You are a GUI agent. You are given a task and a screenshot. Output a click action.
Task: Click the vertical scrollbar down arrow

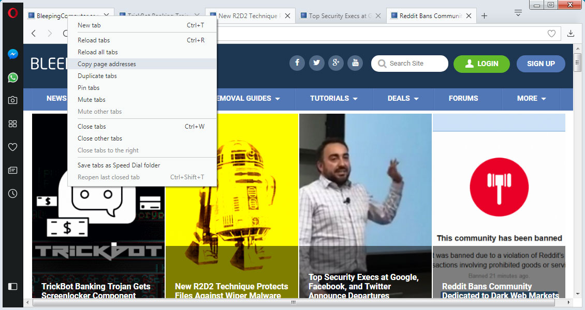point(577,294)
